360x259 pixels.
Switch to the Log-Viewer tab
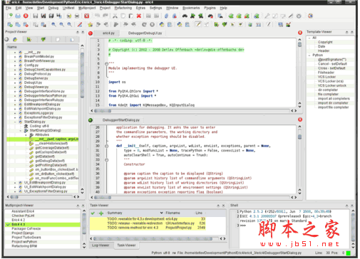coord(101,245)
